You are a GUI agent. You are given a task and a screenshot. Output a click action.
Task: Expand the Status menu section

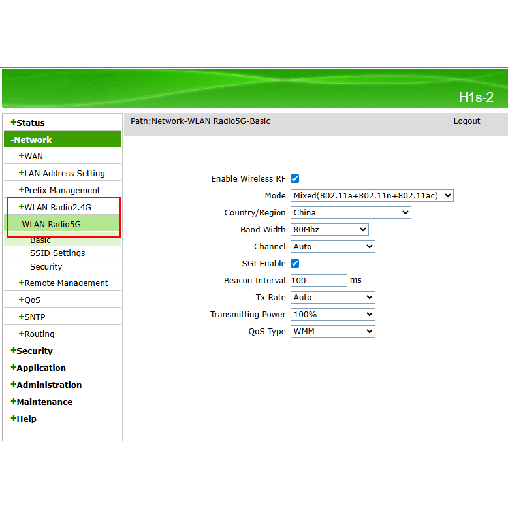pos(30,123)
